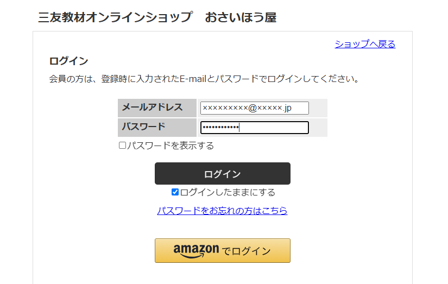Screen dimensions: 448x284
Task: Toggle the パスワードを表示する checkbox
Action: pyautogui.click(x=122, y=146)
